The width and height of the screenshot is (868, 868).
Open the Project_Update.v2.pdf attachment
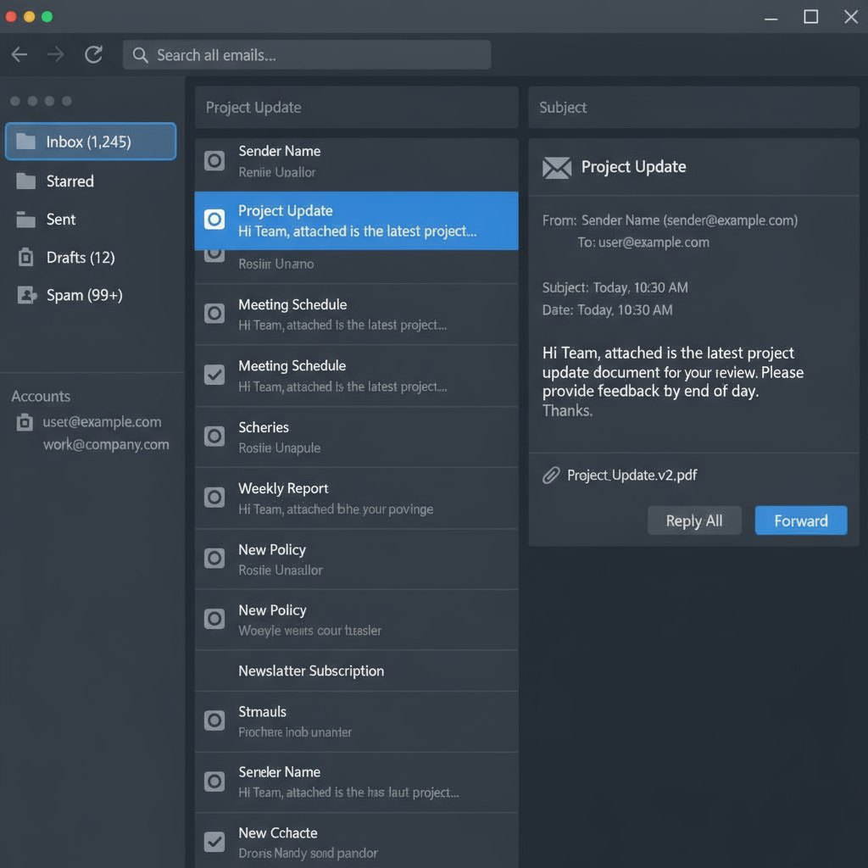point(632,476)
